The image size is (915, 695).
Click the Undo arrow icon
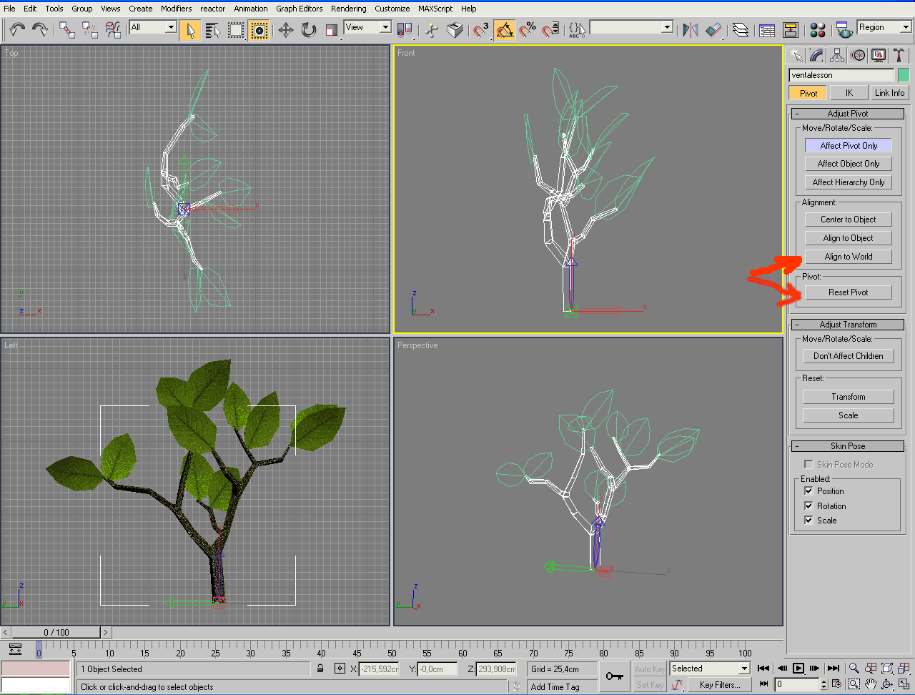tap(17, 29)
